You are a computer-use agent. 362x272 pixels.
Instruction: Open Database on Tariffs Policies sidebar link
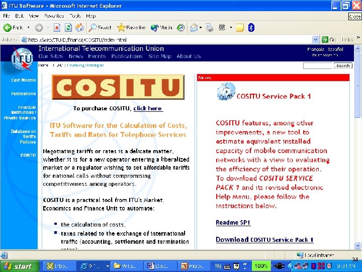point(23,137)
